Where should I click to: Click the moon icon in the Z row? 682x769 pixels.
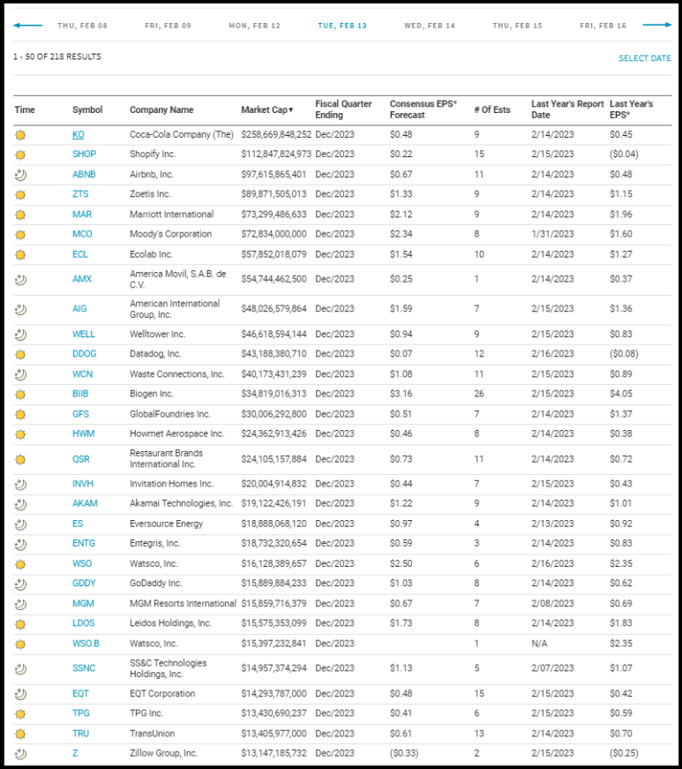pyautogui.click(x=20, y=754)
